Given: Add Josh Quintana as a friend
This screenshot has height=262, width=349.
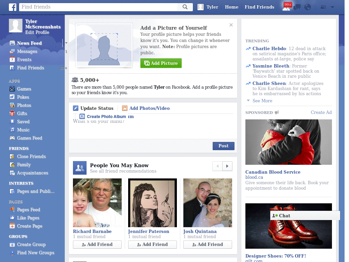Looking at the screenshot, I should click(208, 245).
